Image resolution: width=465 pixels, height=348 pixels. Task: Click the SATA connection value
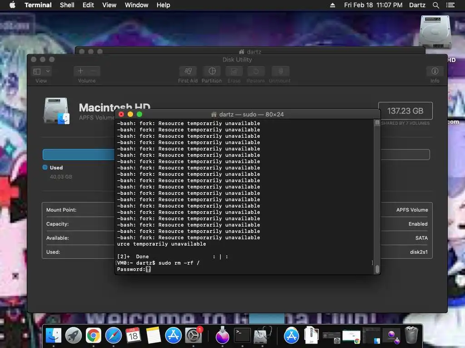click(x=421, y=238)
